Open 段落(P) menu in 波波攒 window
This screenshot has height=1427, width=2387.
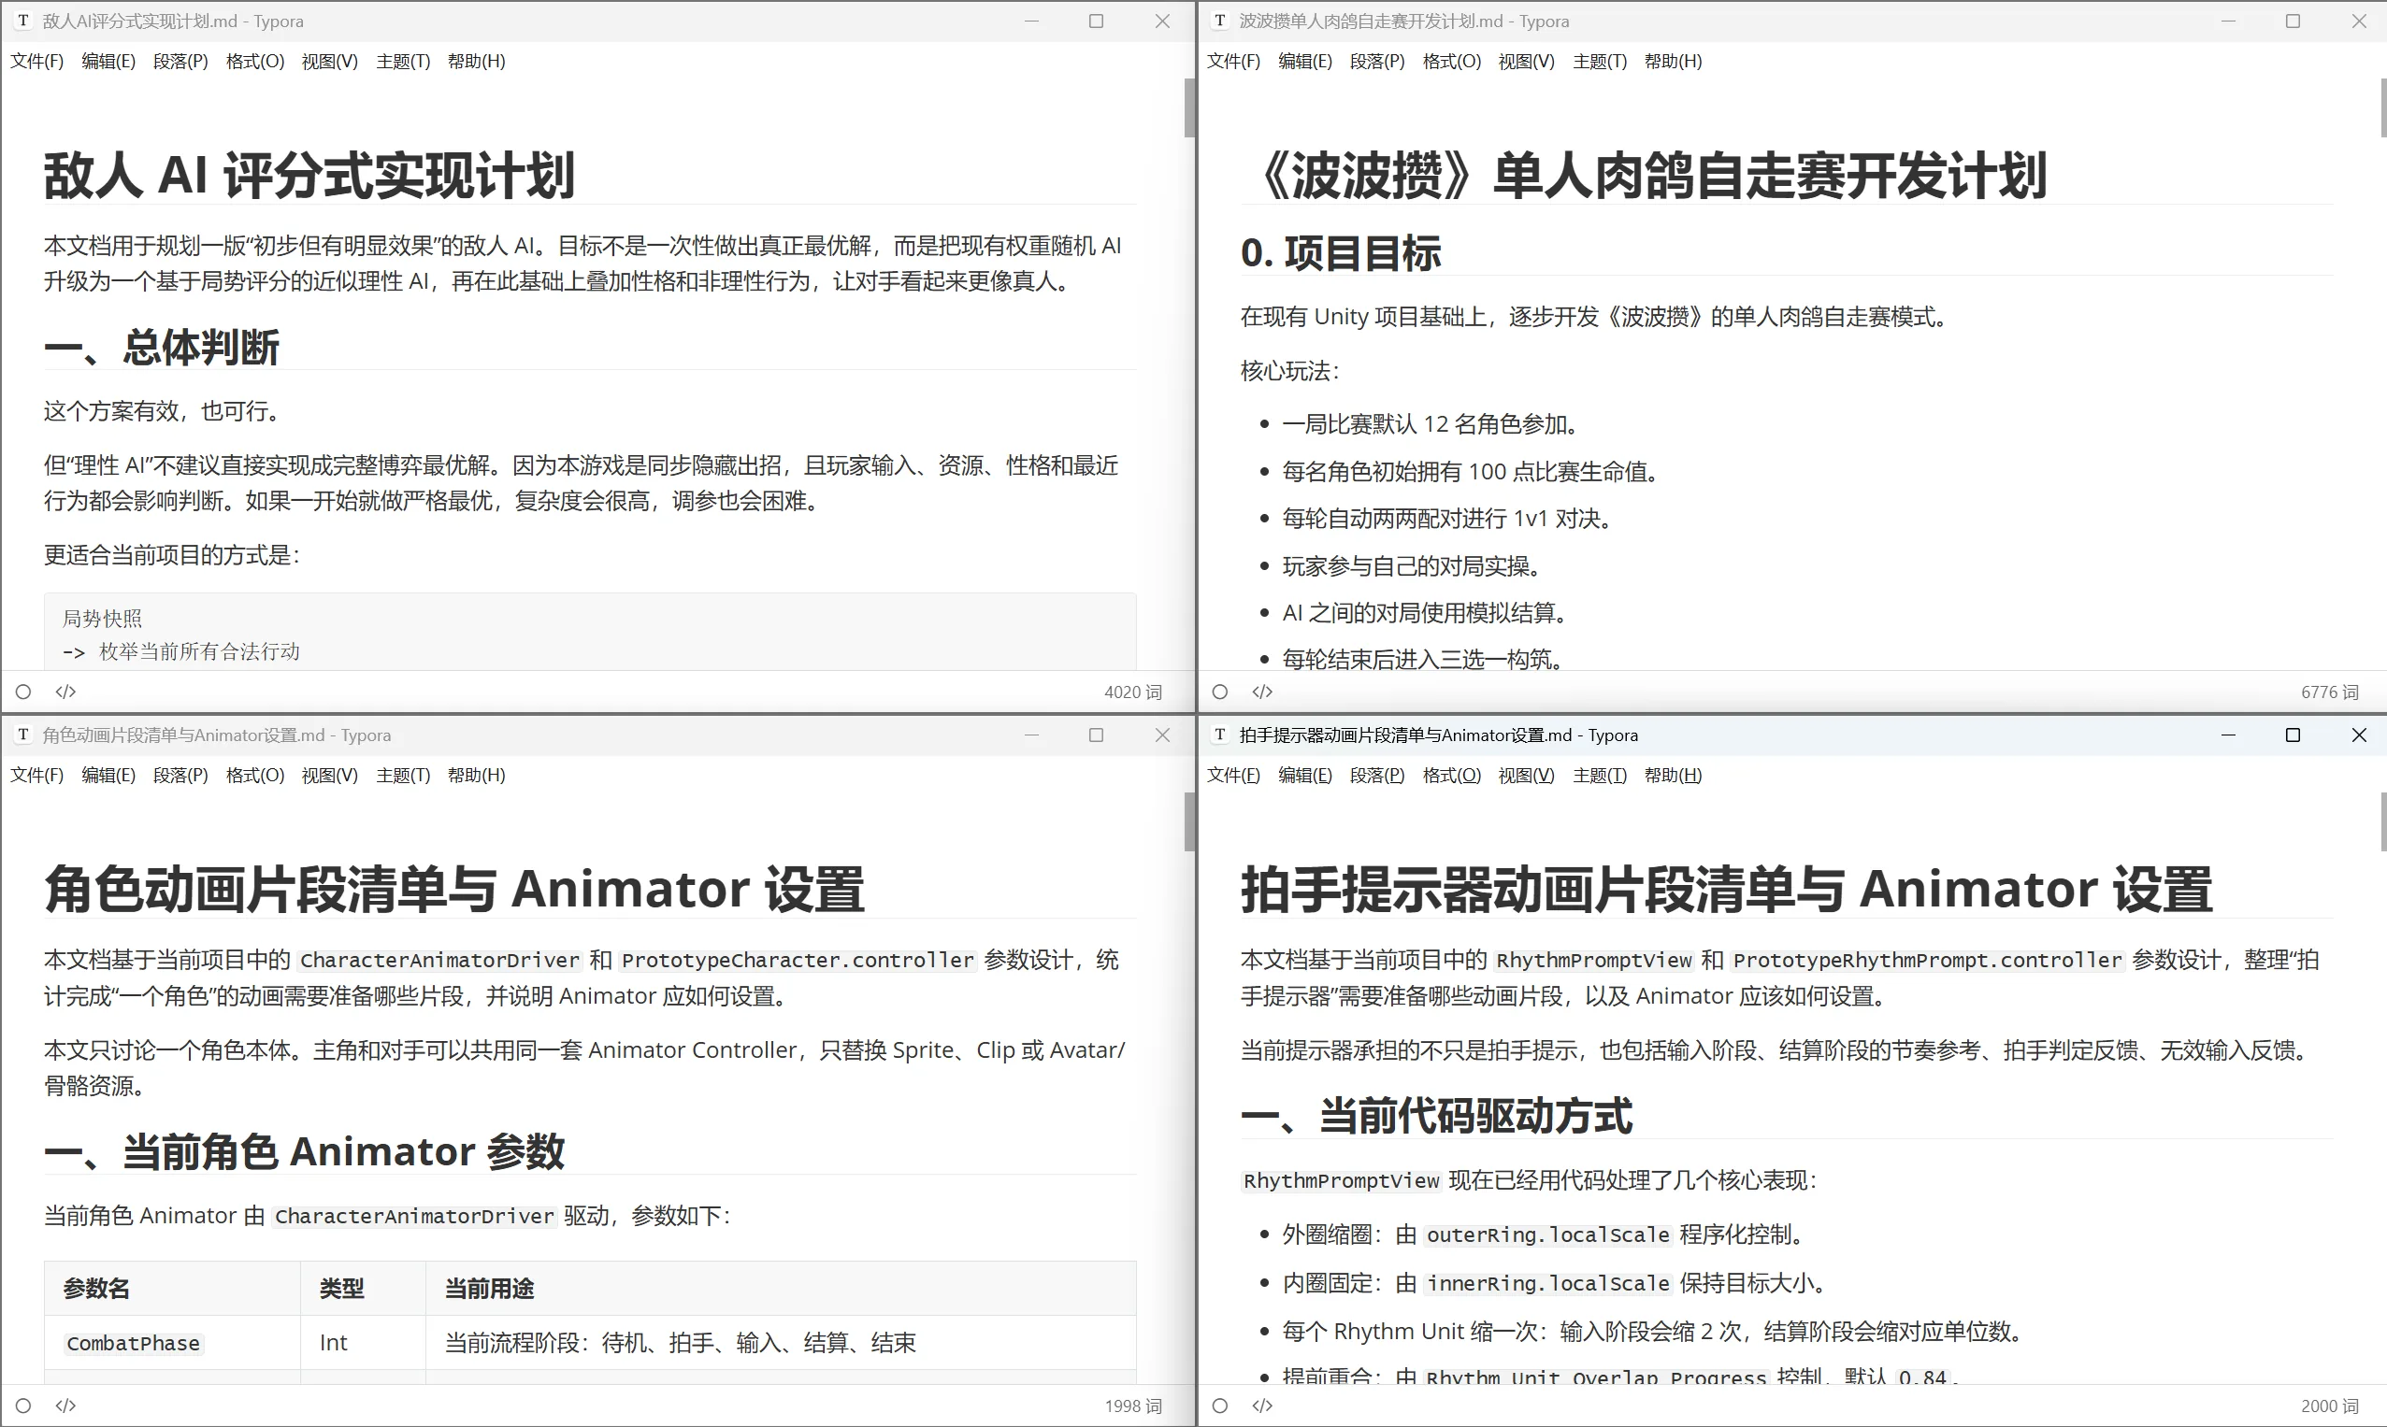click(x=1378, y=62)
